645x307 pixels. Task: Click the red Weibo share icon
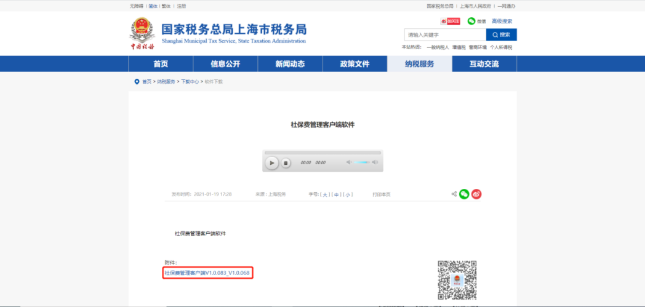pos(476,194)
